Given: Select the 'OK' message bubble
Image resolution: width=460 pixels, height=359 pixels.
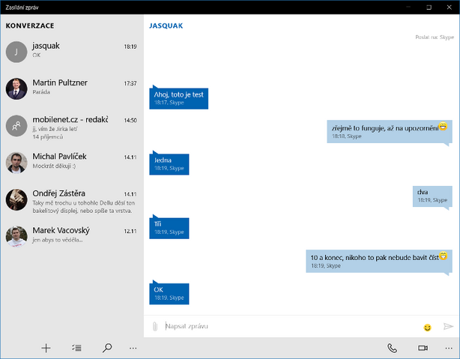Looking at the screenshot, I should (169, 292).
